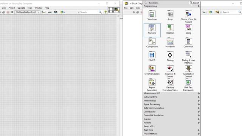Open View menu in Front Panel window
242x136 pixels.
[4, 8]
